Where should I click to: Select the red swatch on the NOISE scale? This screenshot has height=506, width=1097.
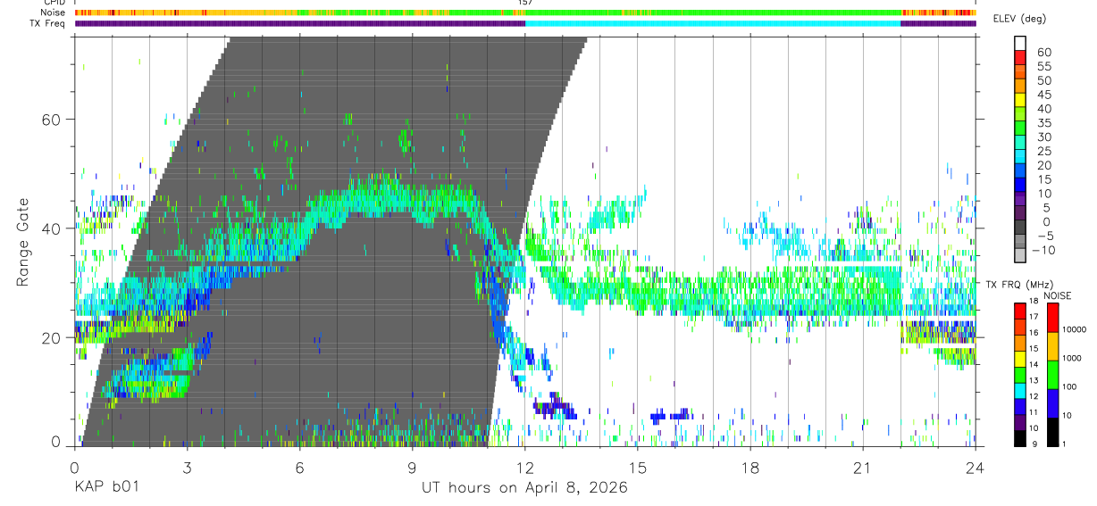coord(1053,317)
